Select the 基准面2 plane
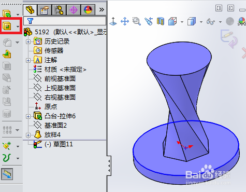The height and width of the screenshot is (192, 246). coord(50,125)
